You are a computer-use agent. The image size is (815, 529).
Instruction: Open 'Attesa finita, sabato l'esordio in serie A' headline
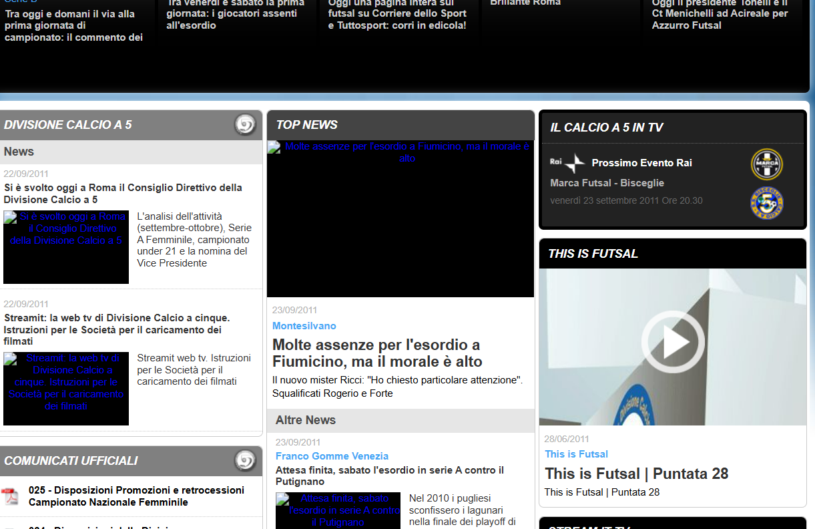[x=390, y=476]
